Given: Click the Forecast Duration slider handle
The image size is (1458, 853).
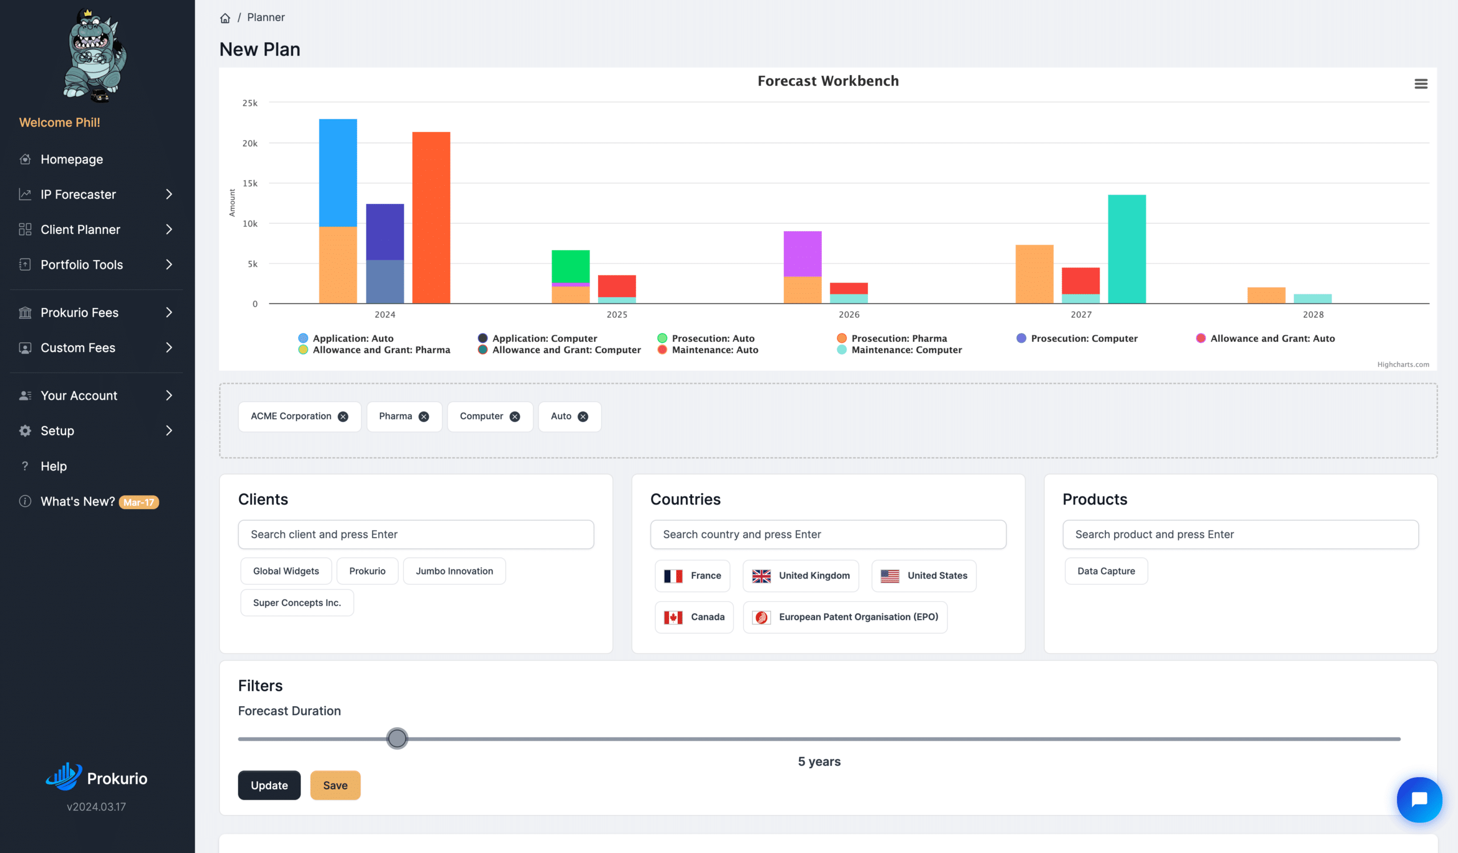Looking at the screenshot, I should [x=397, y=739].
